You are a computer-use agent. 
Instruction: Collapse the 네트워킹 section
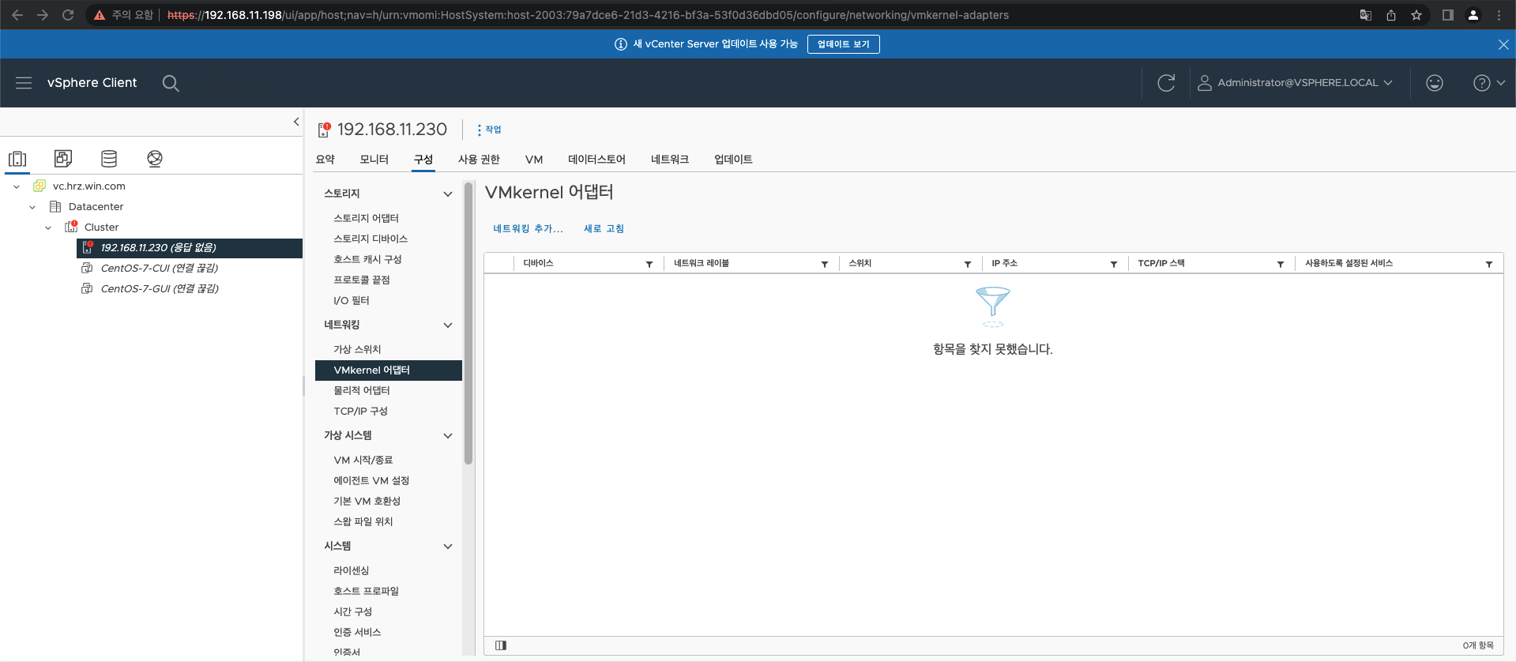(x=448, y=325)
